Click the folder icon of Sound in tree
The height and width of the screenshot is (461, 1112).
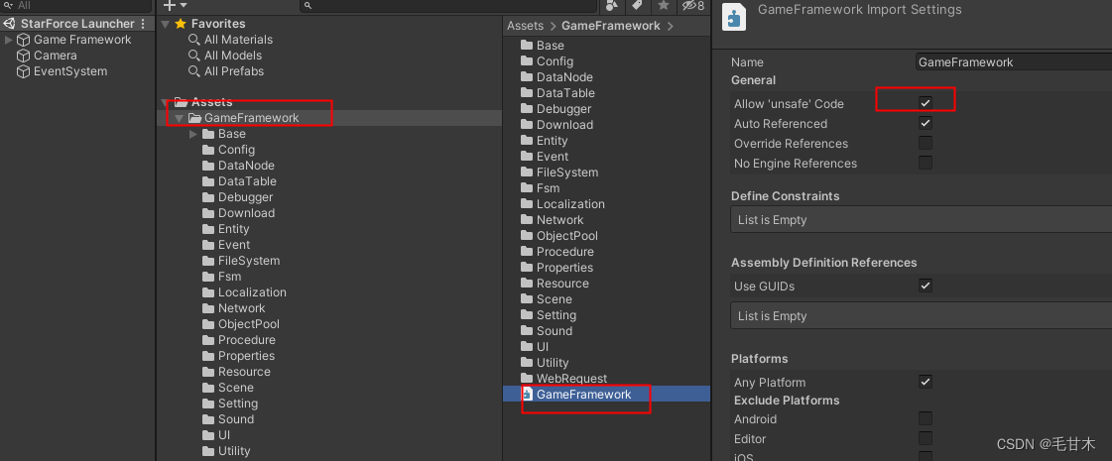pyautogui.click(x=207, y=419)
